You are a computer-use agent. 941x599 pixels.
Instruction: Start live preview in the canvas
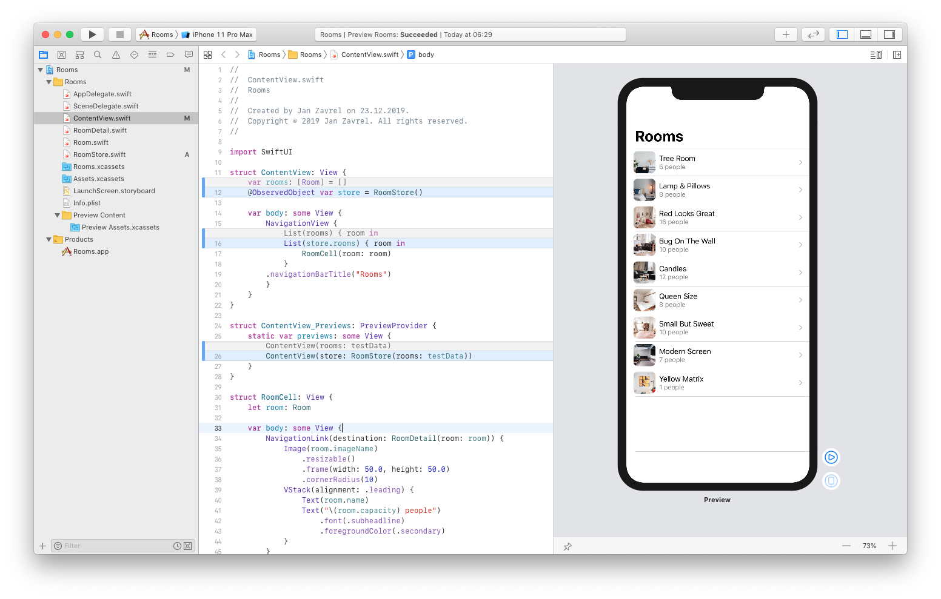pos(831,457)
